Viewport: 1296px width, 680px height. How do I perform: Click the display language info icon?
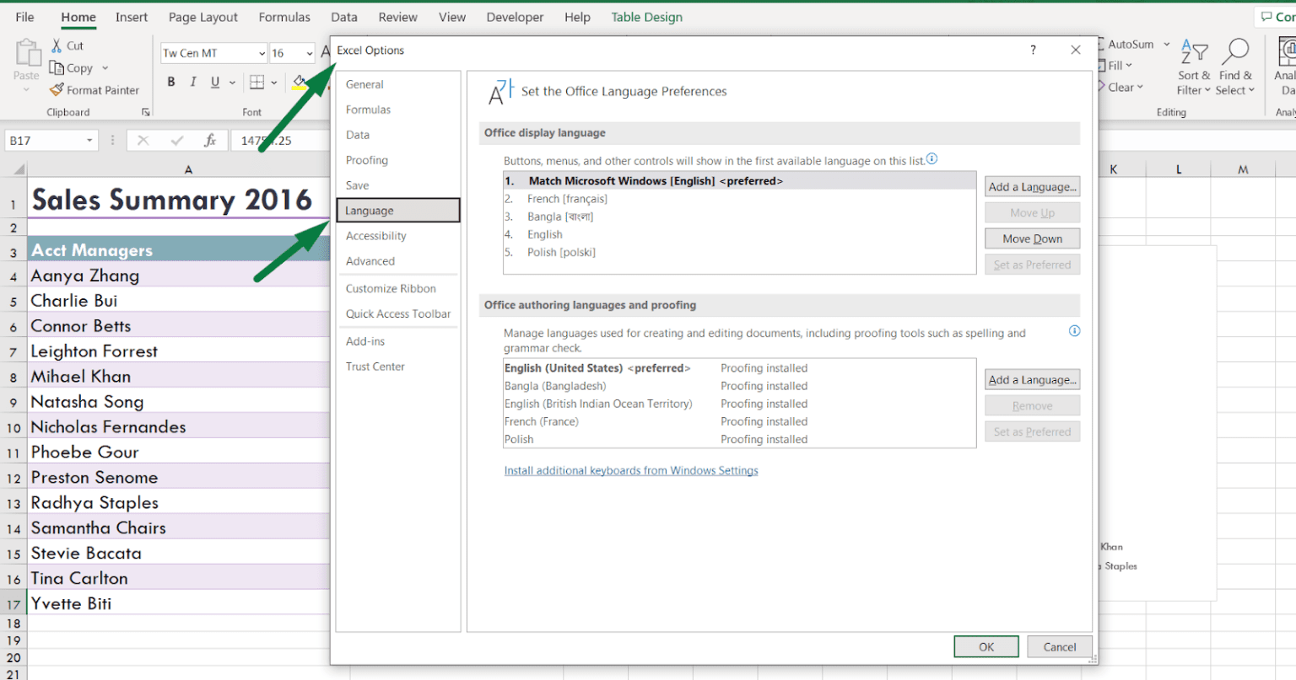(931, 159)
